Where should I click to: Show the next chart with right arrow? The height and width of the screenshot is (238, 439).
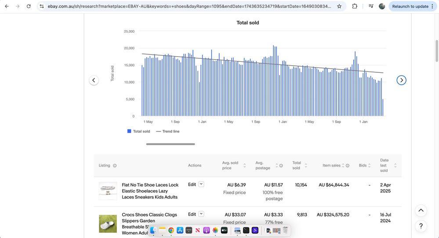[x=401, y=80]
